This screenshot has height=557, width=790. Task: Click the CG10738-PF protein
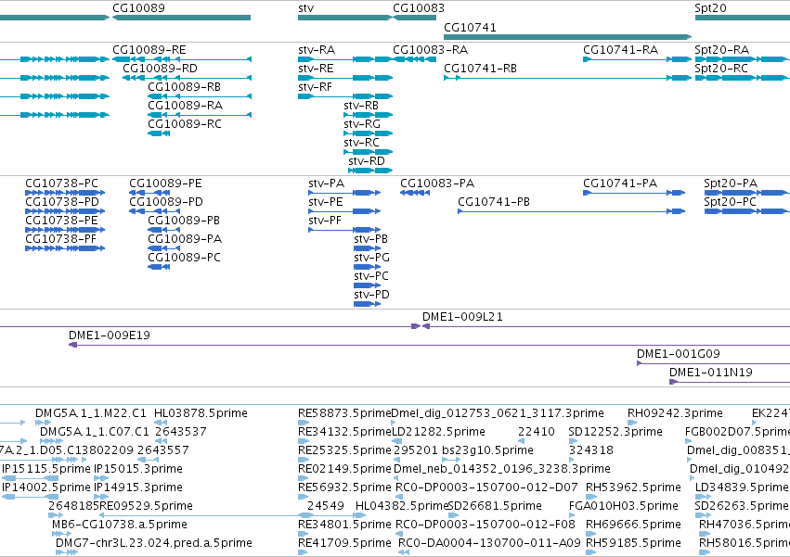tap(65, 248)
